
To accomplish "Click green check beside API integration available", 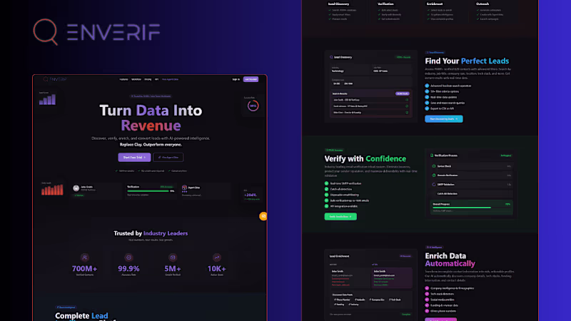I will 327,206.
